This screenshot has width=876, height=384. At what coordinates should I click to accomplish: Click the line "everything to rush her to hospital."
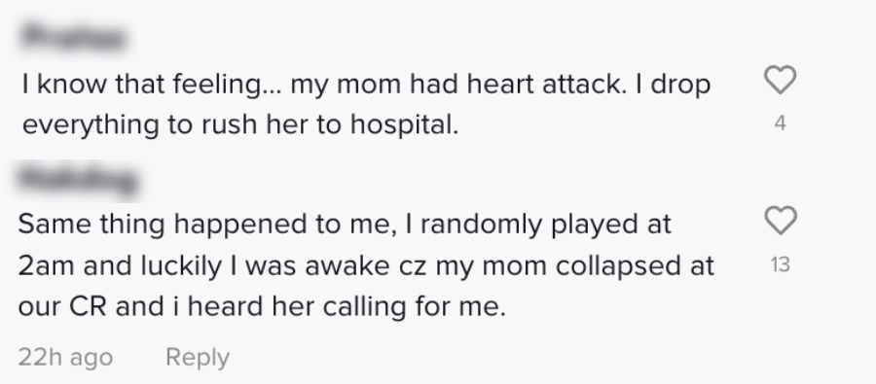[240, 124]
